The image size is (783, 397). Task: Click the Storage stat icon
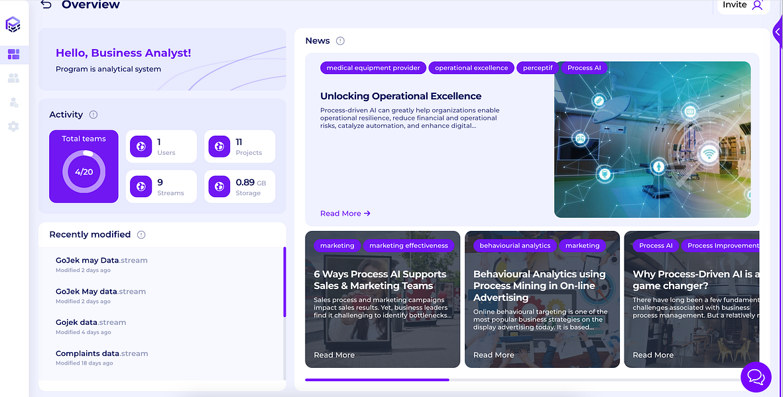(x=219, y=187)
